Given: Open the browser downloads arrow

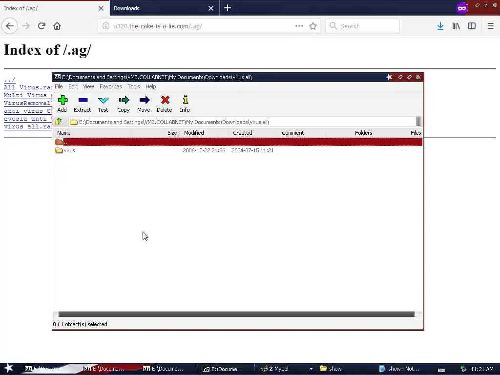Looking at the screenshot, I should pos(440,26).
